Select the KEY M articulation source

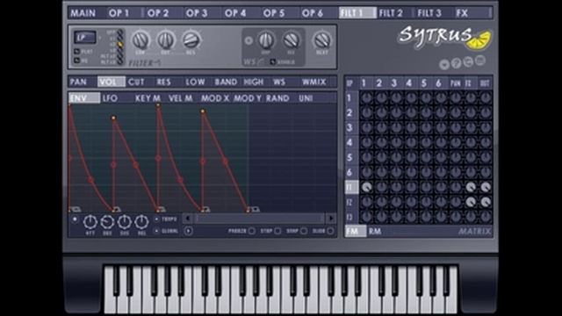pyautogui.click(x=148, y=98)
